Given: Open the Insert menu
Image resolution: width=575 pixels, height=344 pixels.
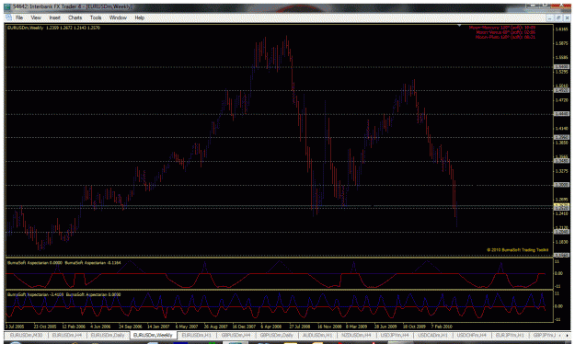Looking at the screenshot, I should pyautogui.click(x=54, y=17).
